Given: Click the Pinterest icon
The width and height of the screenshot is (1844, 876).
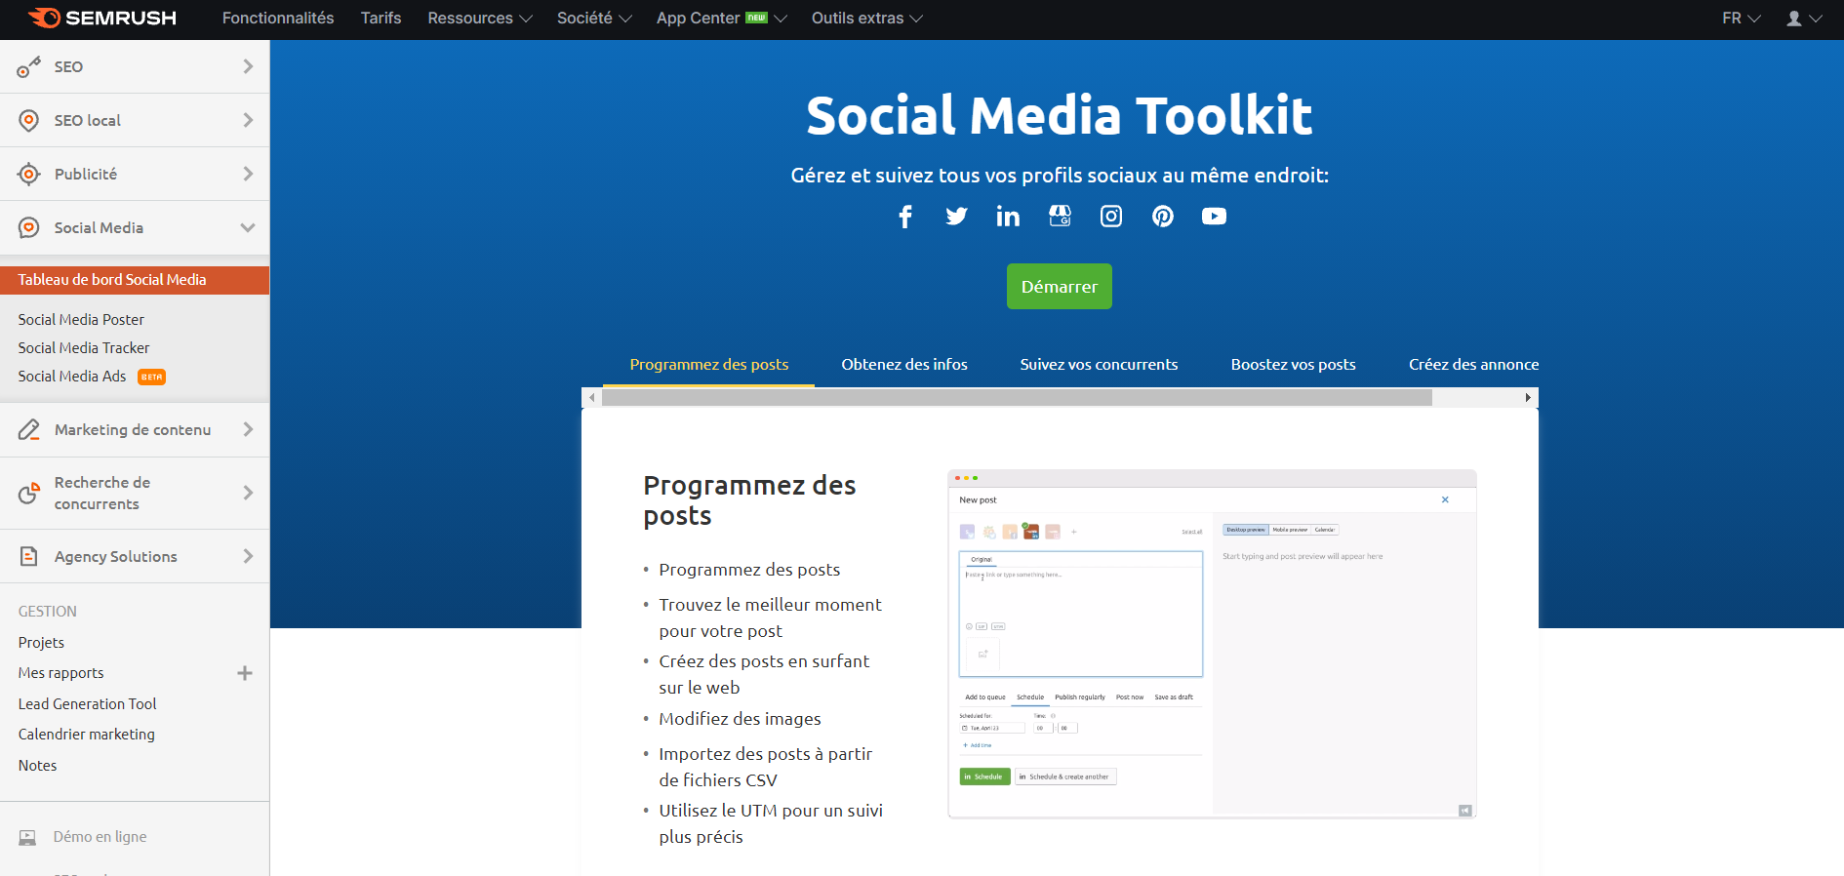Looking at the screenshot, I should 1163,217.
